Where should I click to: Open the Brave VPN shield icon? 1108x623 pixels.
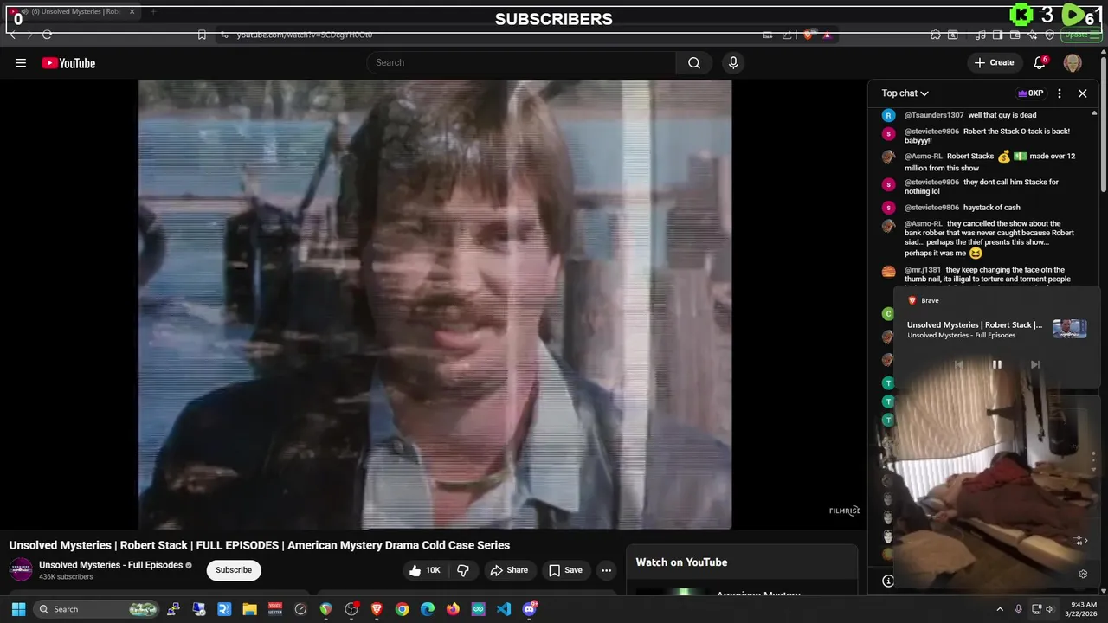[1050, 35]
